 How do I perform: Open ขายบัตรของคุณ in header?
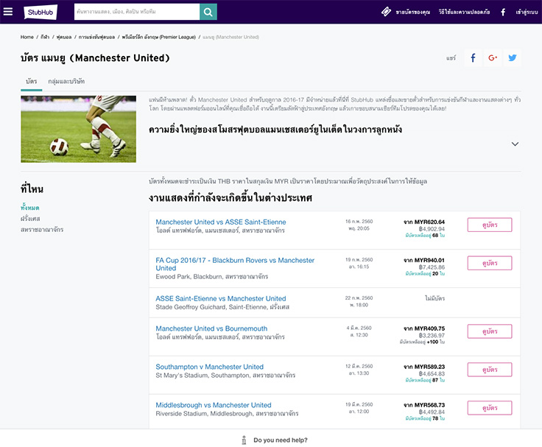(x=412, y=12)
